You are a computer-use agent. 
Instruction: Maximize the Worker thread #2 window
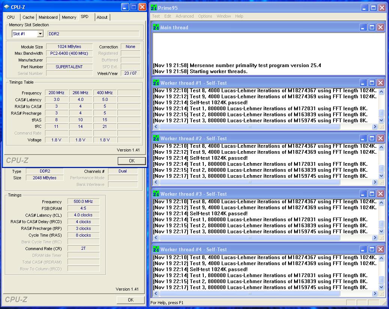[x=372, y=138]
